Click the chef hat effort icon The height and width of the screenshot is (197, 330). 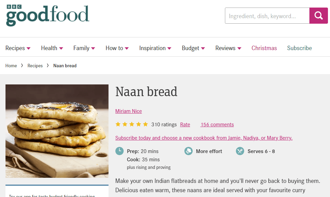click(x=189, y=151)
